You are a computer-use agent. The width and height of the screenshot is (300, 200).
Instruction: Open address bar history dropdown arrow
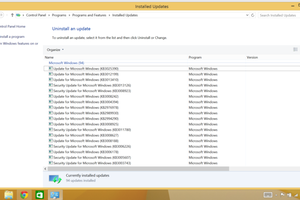point(247,15)
